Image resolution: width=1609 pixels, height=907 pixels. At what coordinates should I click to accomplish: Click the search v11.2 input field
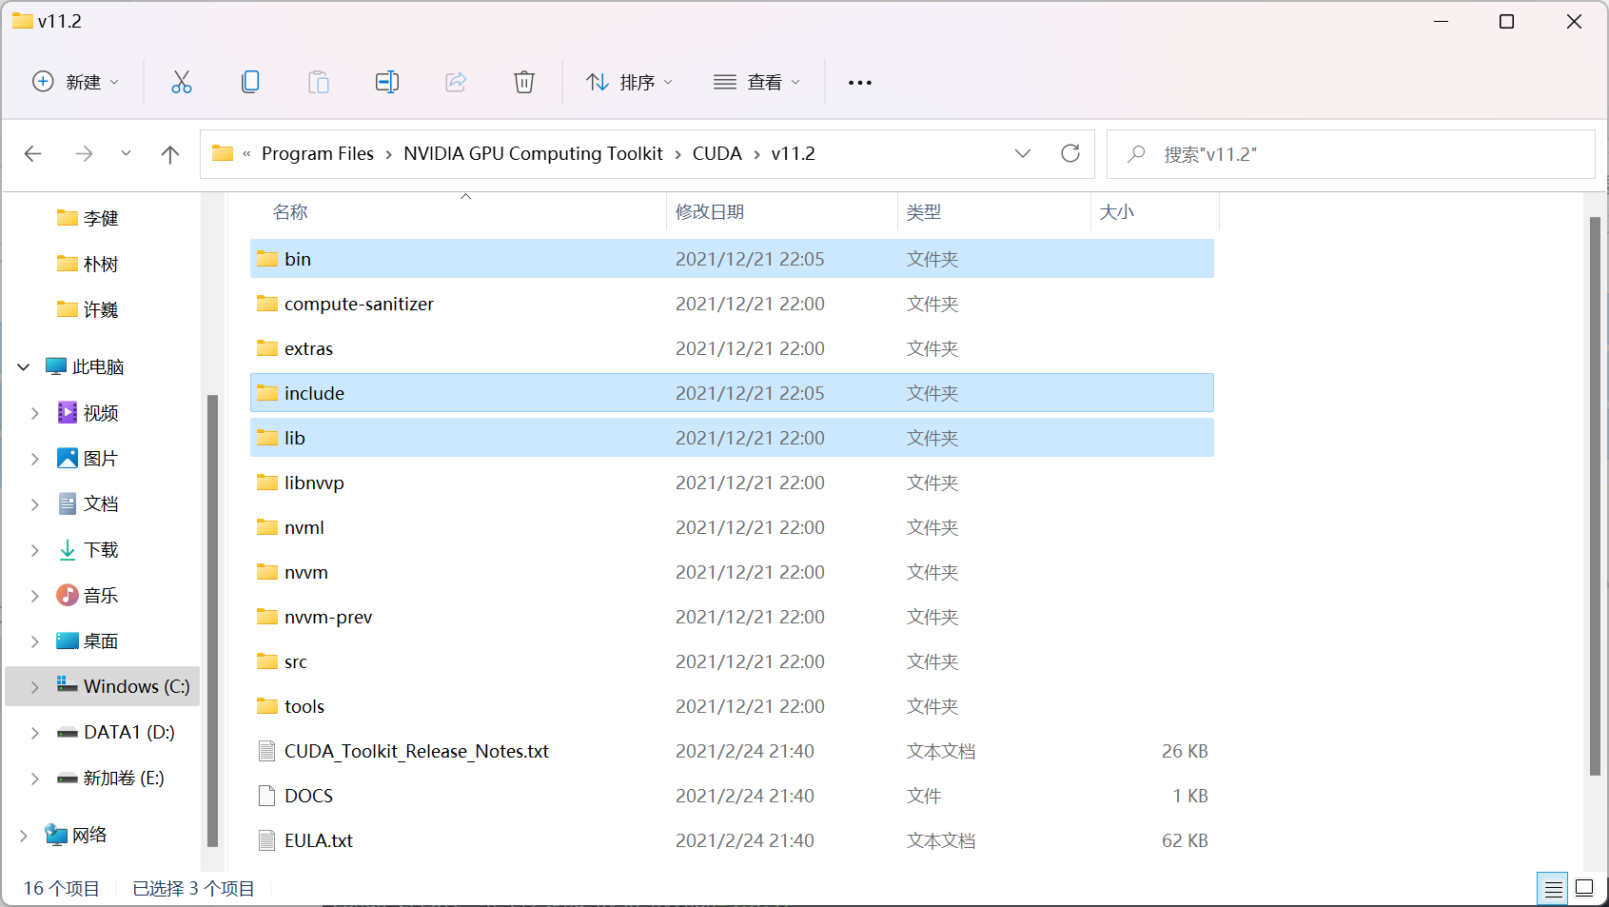(1351, 154)
